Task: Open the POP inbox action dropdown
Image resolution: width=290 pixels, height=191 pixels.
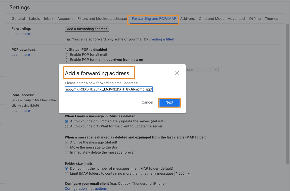Action: point(202,70)
